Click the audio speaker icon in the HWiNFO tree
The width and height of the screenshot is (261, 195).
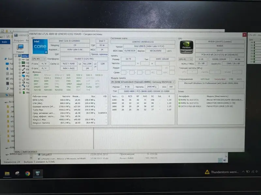pyautogui.click(x=23, y=83)
